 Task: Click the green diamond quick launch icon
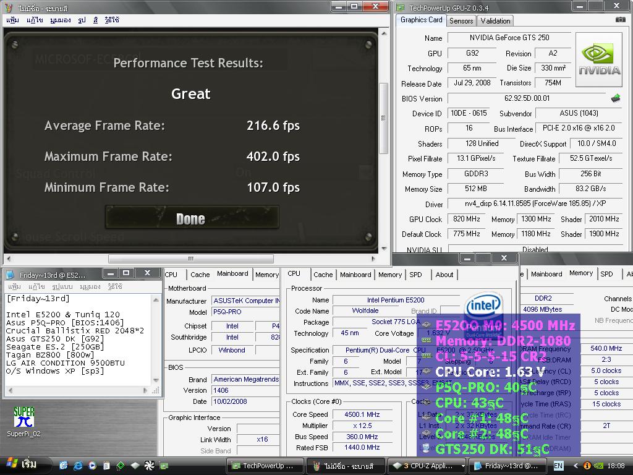(x=121, y=466)
